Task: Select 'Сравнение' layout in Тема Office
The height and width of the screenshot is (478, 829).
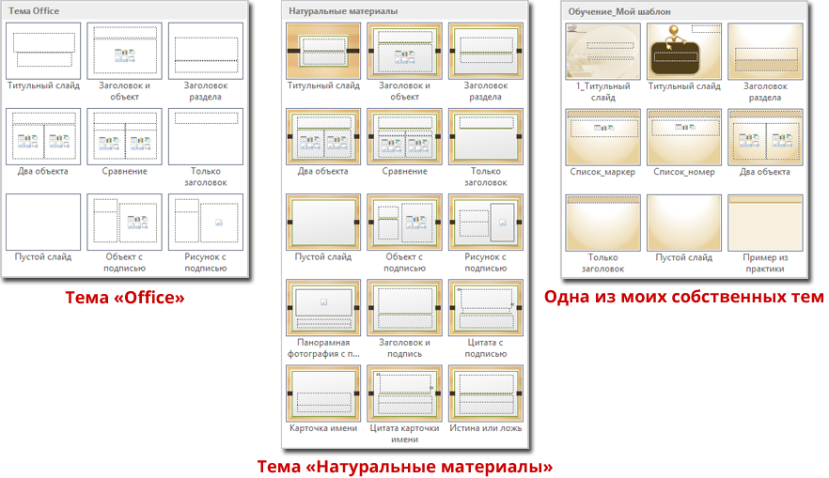Action: [125, 137]
